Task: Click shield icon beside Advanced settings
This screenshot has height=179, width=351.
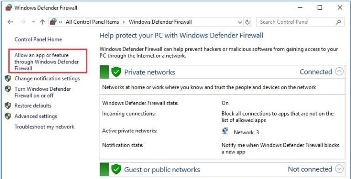Action: [8, 116]
